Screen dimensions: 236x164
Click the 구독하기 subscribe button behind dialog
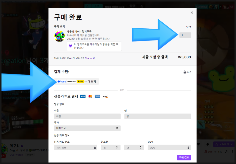(224, 144)
